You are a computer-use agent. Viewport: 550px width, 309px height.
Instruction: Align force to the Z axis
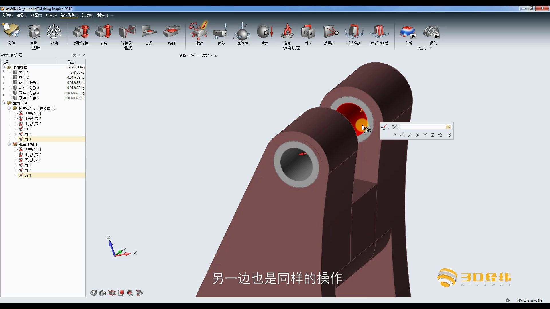point(433,135)
